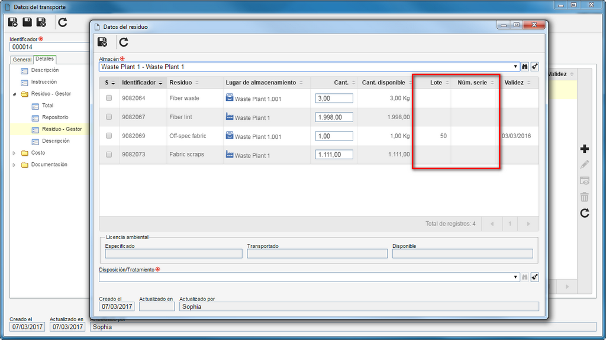Click eraser icon beside Disposición/Tratamiento
Screen dimensions: 606x340
click(534, 277)
